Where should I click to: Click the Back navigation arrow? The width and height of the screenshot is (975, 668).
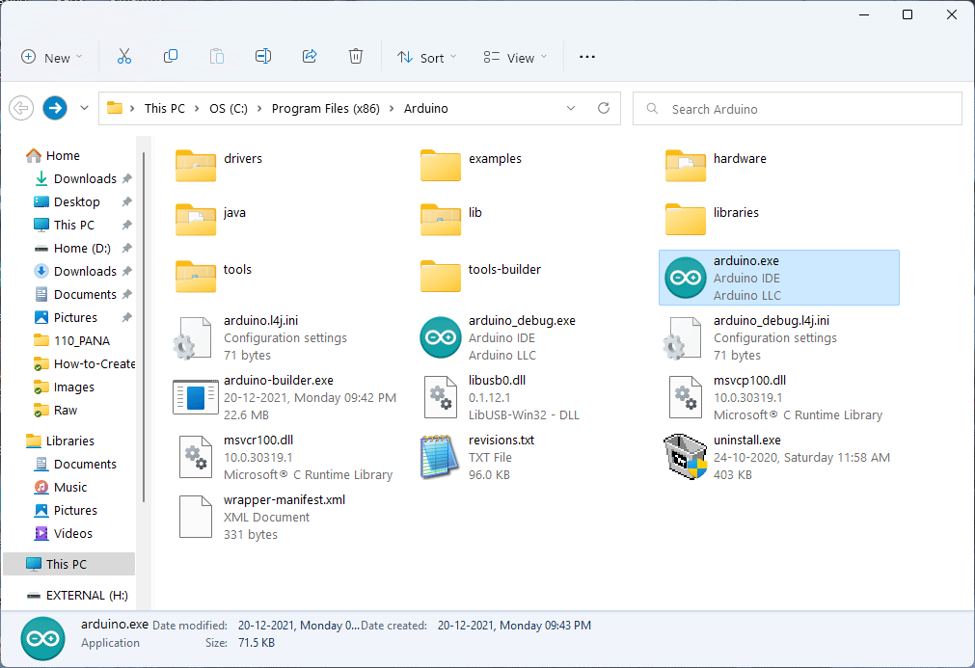[21, 108]
